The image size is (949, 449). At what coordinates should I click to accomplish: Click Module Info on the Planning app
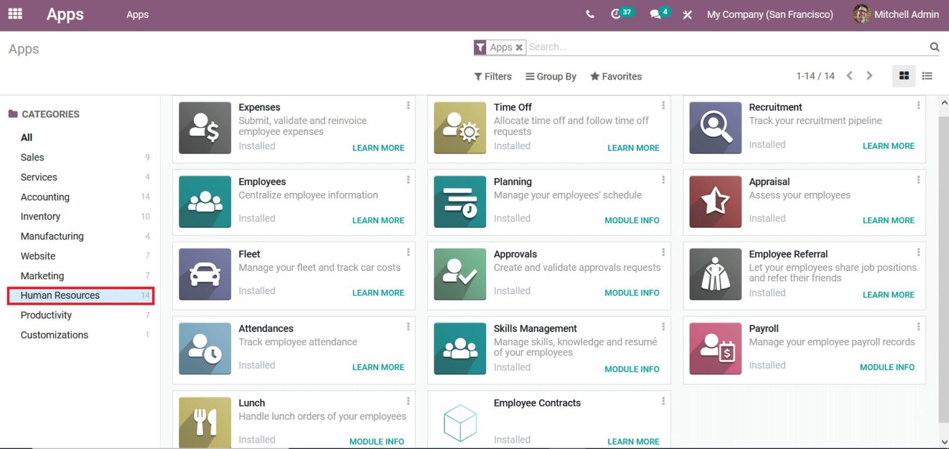(x=631, y=220)
